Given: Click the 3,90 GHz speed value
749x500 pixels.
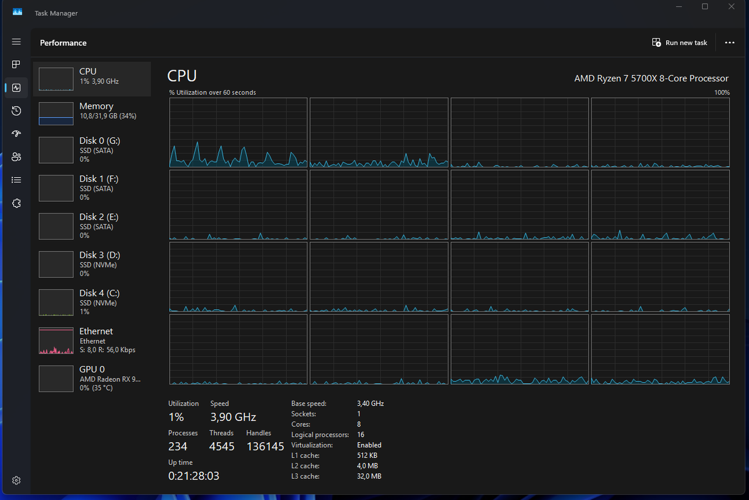Looking at the screenshot, I should click(233, 417).
